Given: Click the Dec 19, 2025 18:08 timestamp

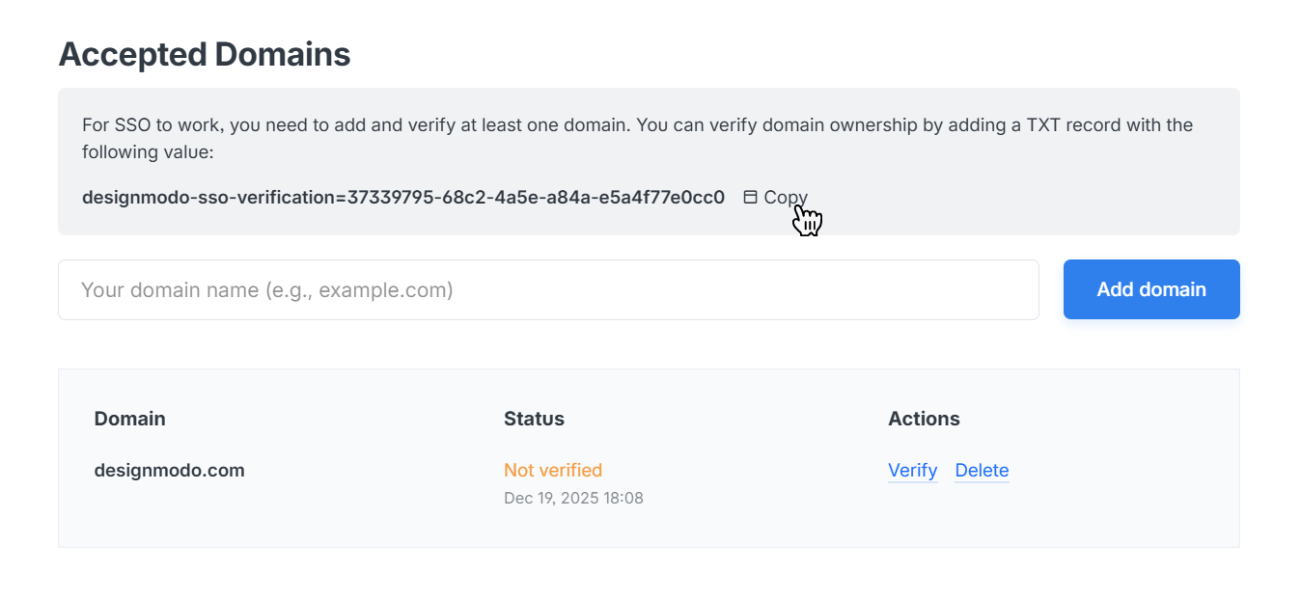Looking at the screenshot, I should [x=573, y=499].
